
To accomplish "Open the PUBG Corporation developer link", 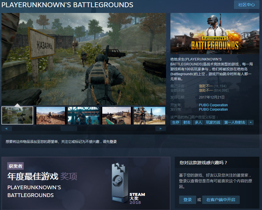I will [213, 105].
